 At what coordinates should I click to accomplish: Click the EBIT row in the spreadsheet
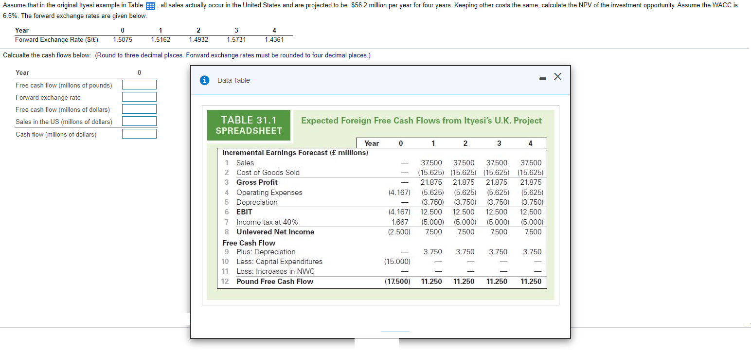pyautogui.click(x=244, y=212)
